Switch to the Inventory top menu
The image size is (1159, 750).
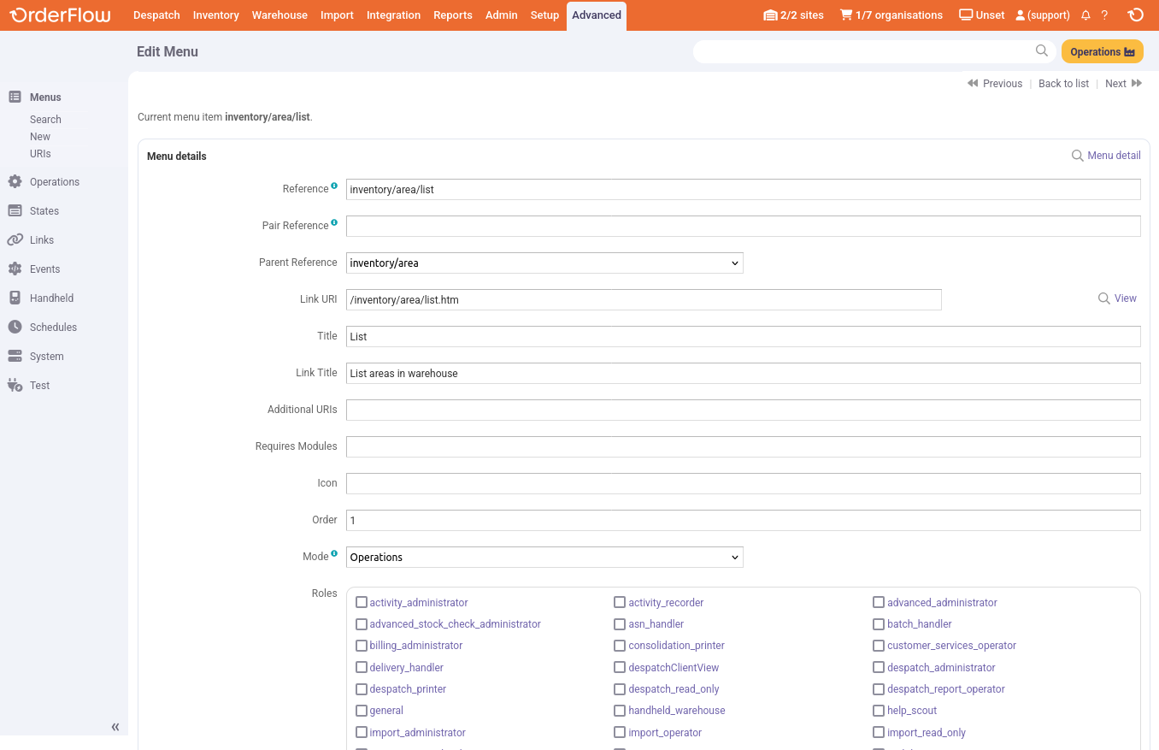[x=215, y=15]
